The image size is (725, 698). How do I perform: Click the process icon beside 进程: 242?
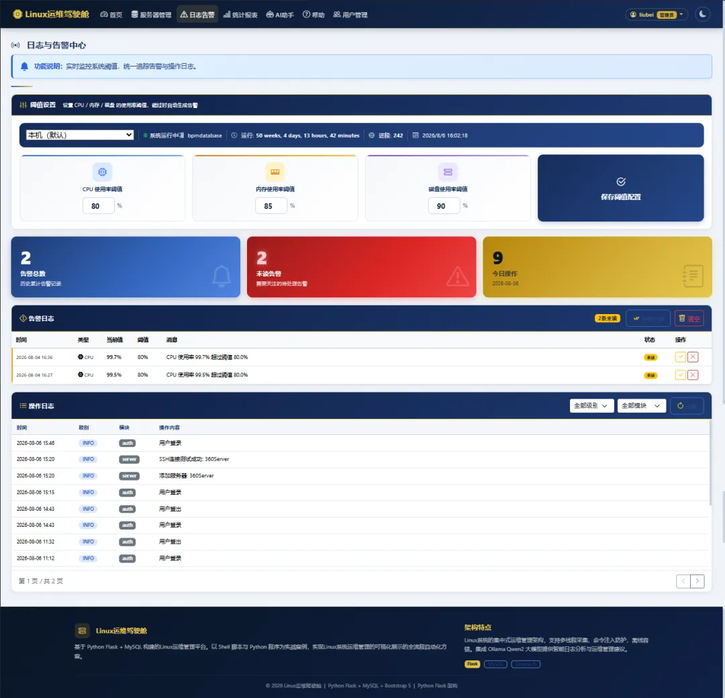coord(371,136)
